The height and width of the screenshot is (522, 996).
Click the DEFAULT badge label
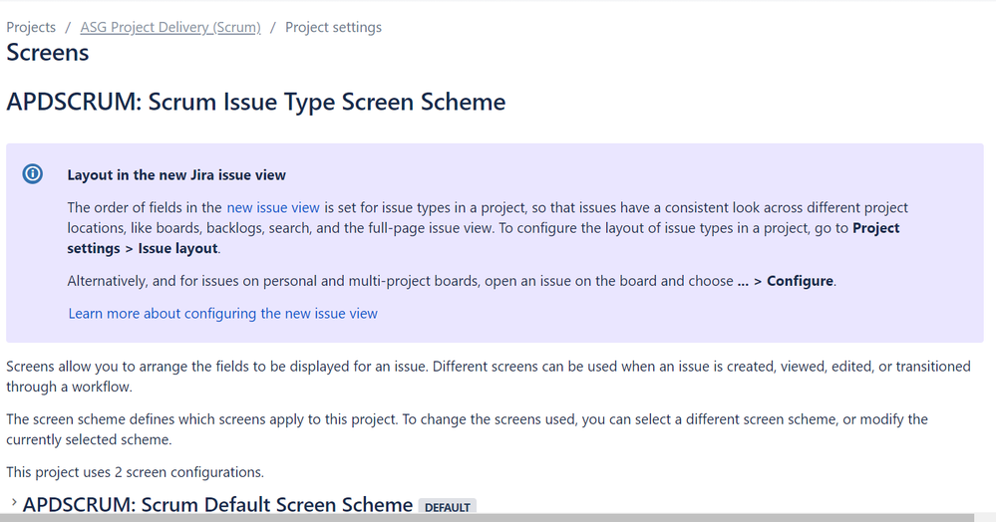[448, 507]
